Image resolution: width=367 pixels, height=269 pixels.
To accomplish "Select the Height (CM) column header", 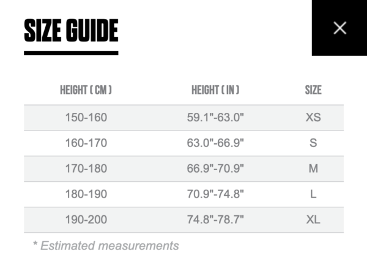I will point(86,90).
